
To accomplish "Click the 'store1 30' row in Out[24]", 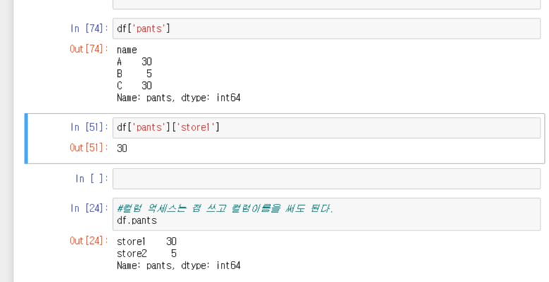I will (x=147, y=241).
